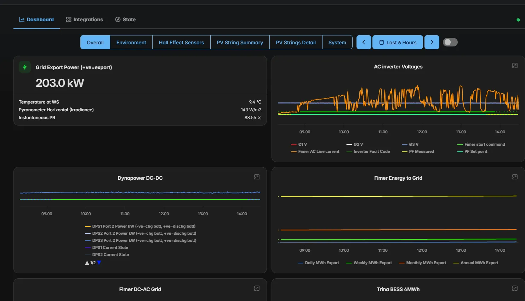
Task: Switch to the Environment view
Action: click(131, 43)
